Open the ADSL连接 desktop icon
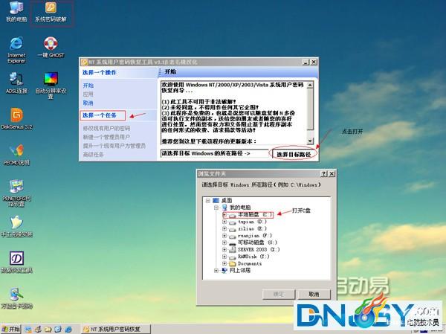446x334 pixels. [16, 83]
